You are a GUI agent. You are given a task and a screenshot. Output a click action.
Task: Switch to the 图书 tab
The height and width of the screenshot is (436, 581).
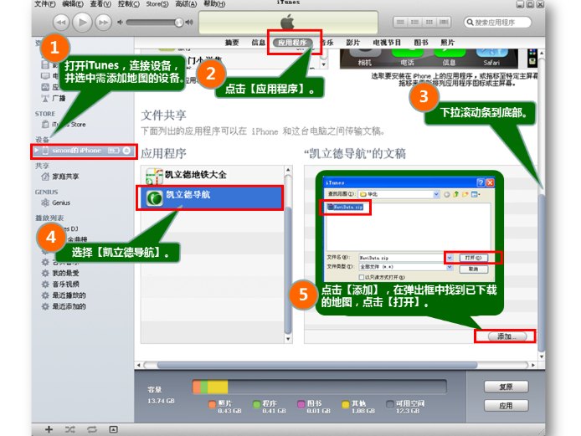421,43
